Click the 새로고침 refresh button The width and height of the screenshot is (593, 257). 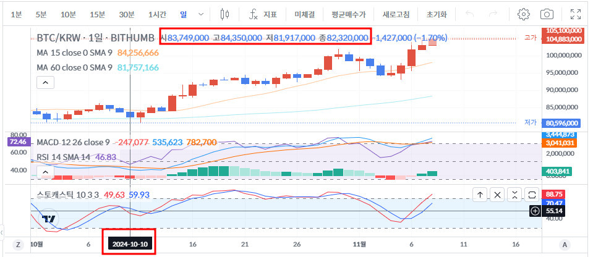(x=398, y=14)
